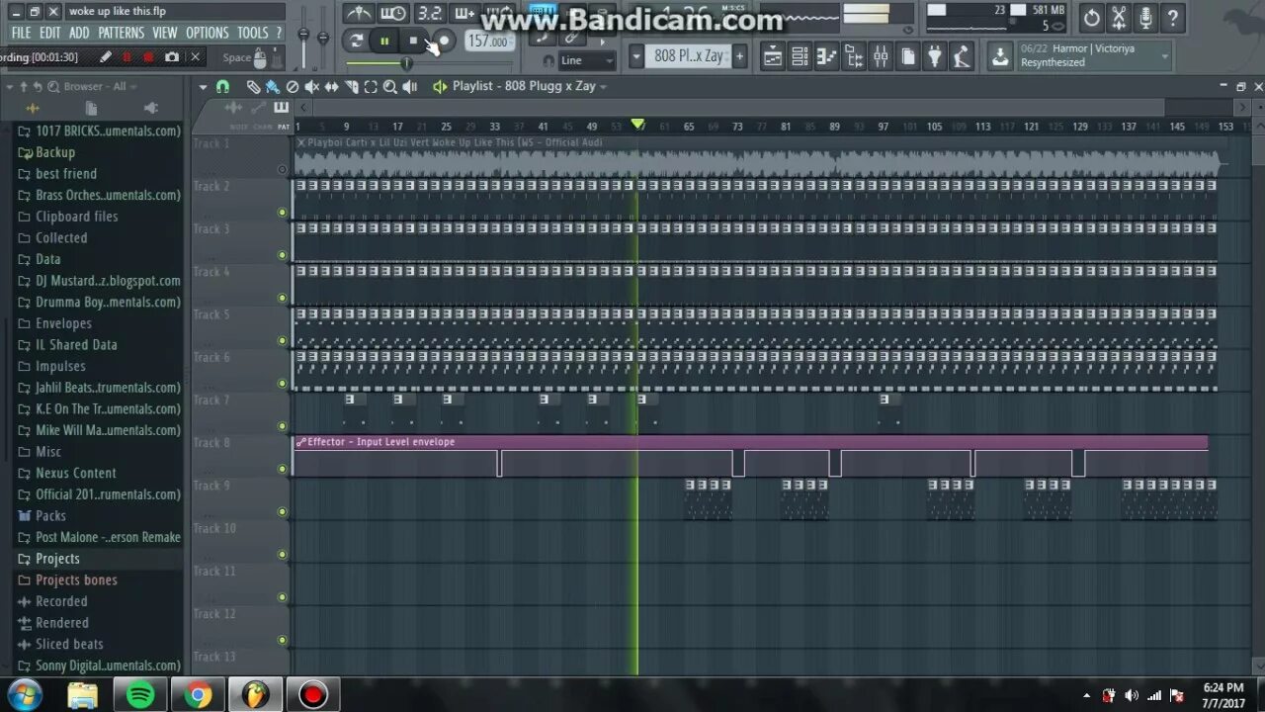
Task: Open the snap 'Line' dropdown
Action: click(587, 60)
